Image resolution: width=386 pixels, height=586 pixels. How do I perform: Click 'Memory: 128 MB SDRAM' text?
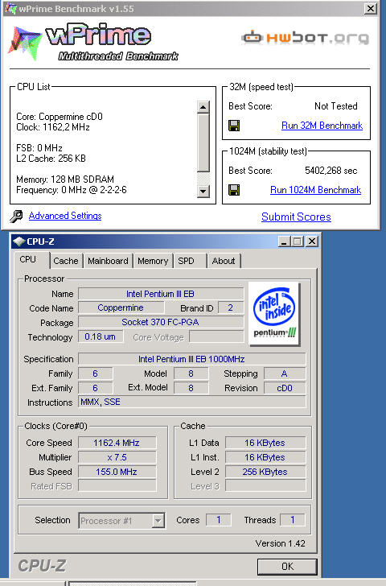click(65, 180)
